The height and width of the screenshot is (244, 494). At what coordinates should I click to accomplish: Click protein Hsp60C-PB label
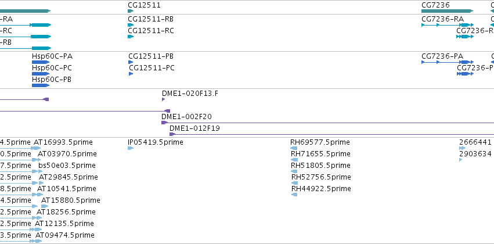click(x=51, y=80)
